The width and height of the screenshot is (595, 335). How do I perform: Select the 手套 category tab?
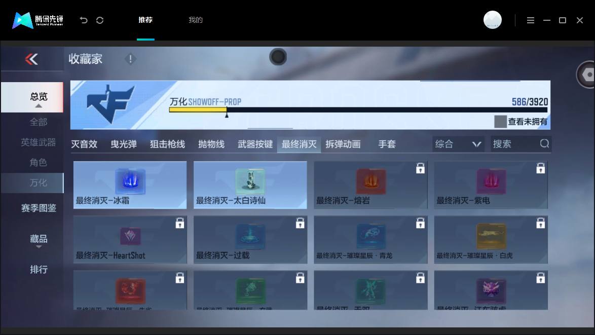click(387, 144)
